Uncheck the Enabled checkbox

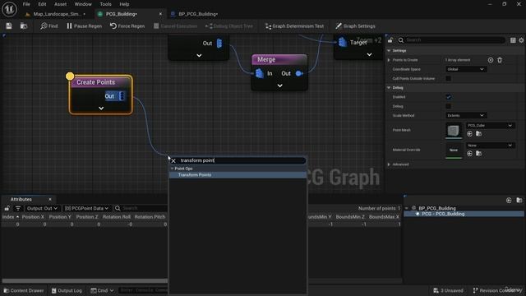pyautogui.click(x=448, y=97)
